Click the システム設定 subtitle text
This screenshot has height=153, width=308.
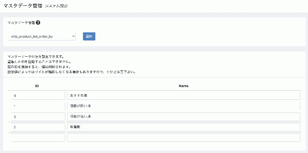[56, 6]
